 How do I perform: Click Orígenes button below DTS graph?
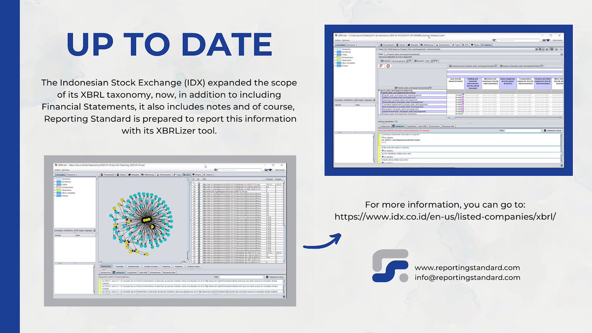pos(179,266)
